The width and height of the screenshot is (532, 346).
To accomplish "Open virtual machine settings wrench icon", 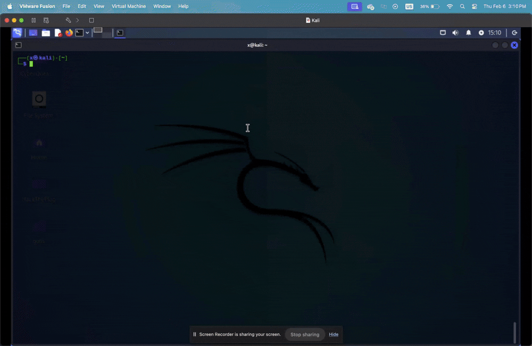I will [x=68, y=20].
